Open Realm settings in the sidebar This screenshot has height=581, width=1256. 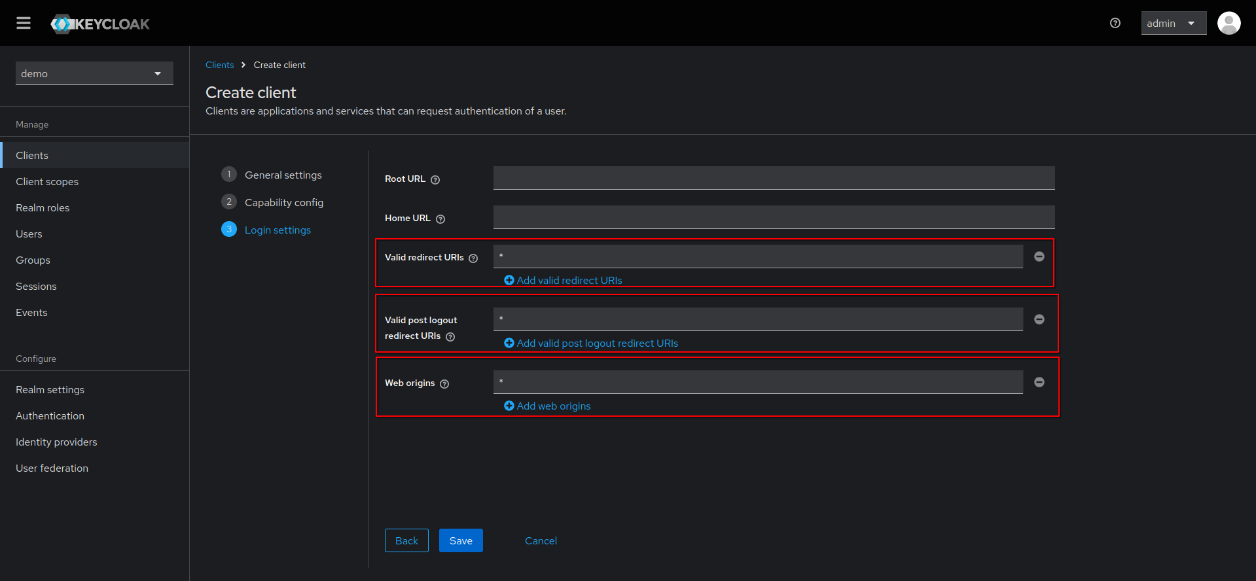click(95, 389)
